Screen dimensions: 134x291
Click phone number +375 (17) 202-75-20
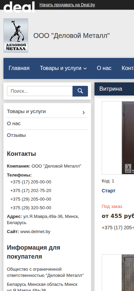(x=31, y=191)
